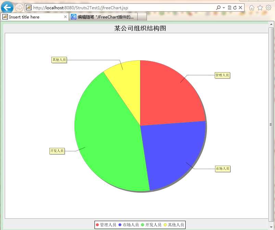Expand the address bar dropdown arrow

(224, 8)
